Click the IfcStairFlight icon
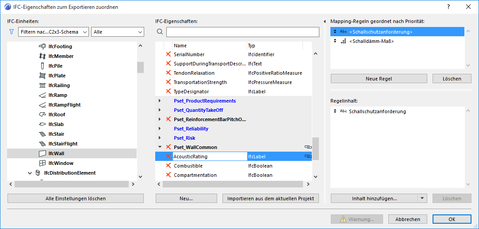Viewport: 479px width, 229px height. [42, 144]
